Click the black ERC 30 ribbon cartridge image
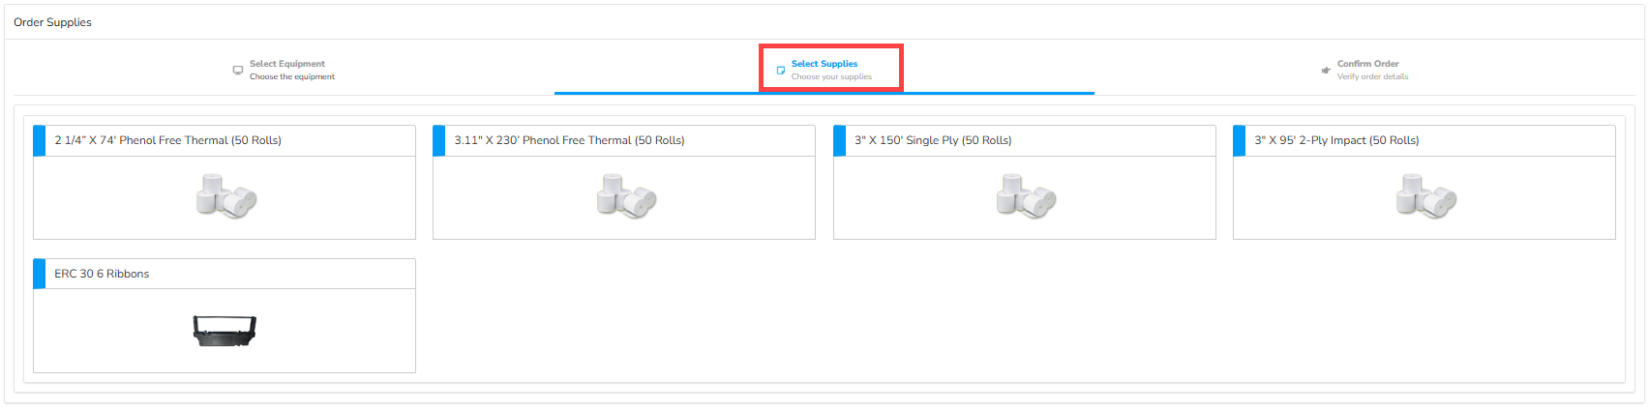1649x411 pixels. pos(225,331)
